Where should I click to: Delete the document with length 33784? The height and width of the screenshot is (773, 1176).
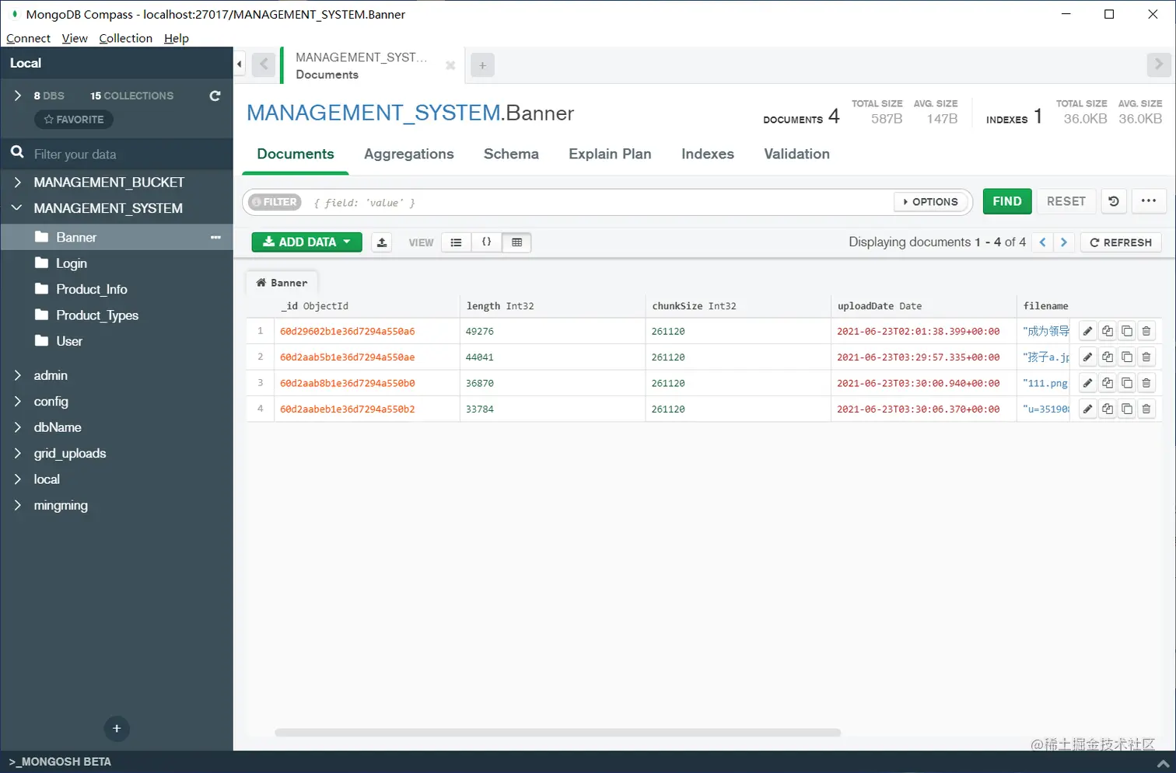[1146, 409]
